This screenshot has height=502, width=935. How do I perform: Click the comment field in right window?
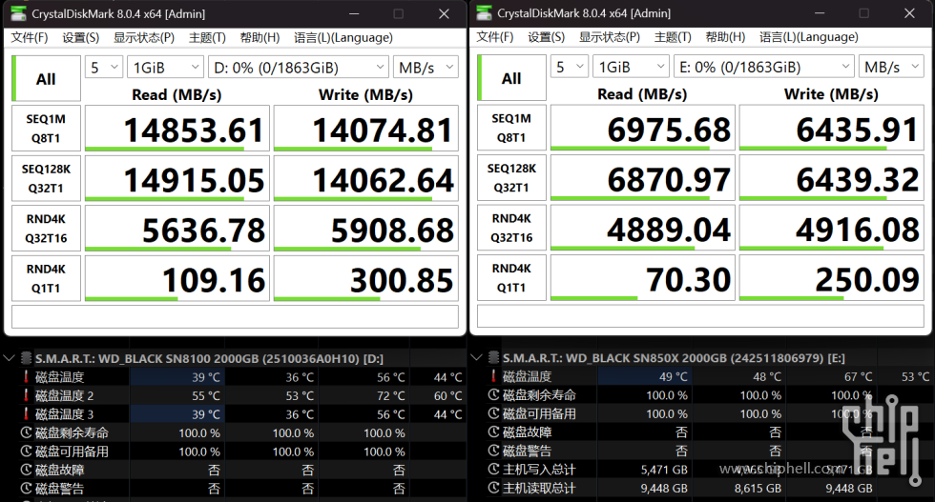pos(700,316)
